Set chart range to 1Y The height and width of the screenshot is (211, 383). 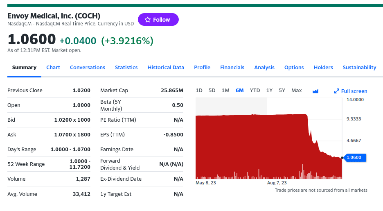[x=269, y=91]
